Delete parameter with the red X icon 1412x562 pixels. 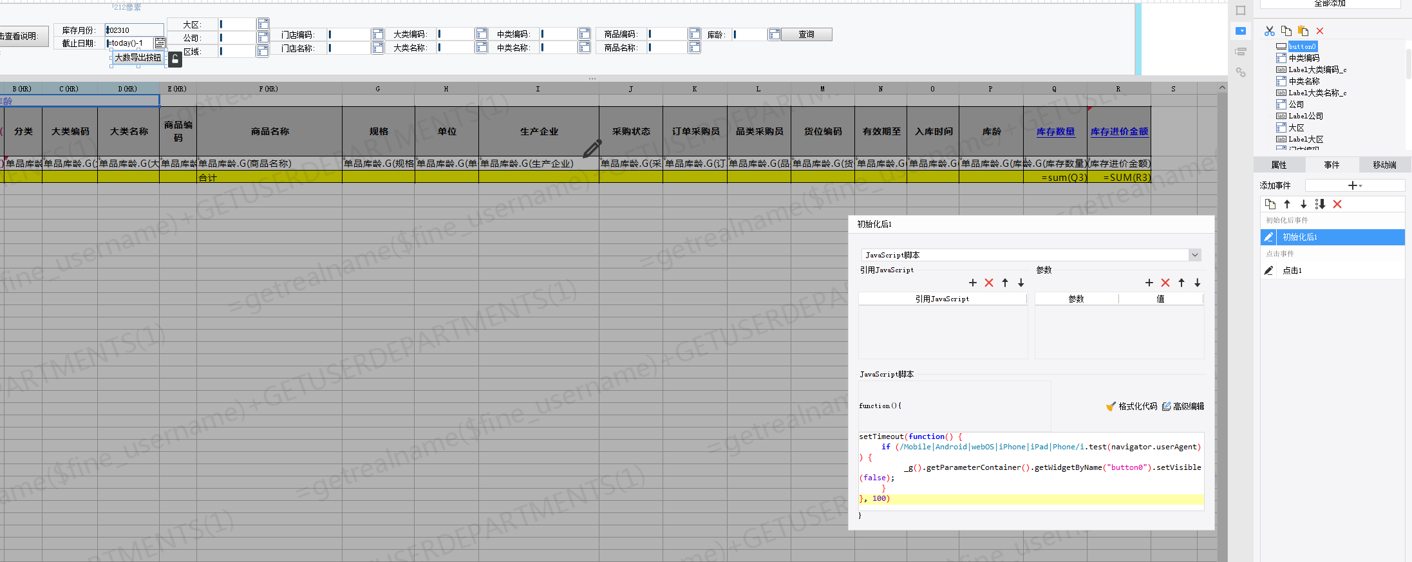click(x=1165, y=283)
